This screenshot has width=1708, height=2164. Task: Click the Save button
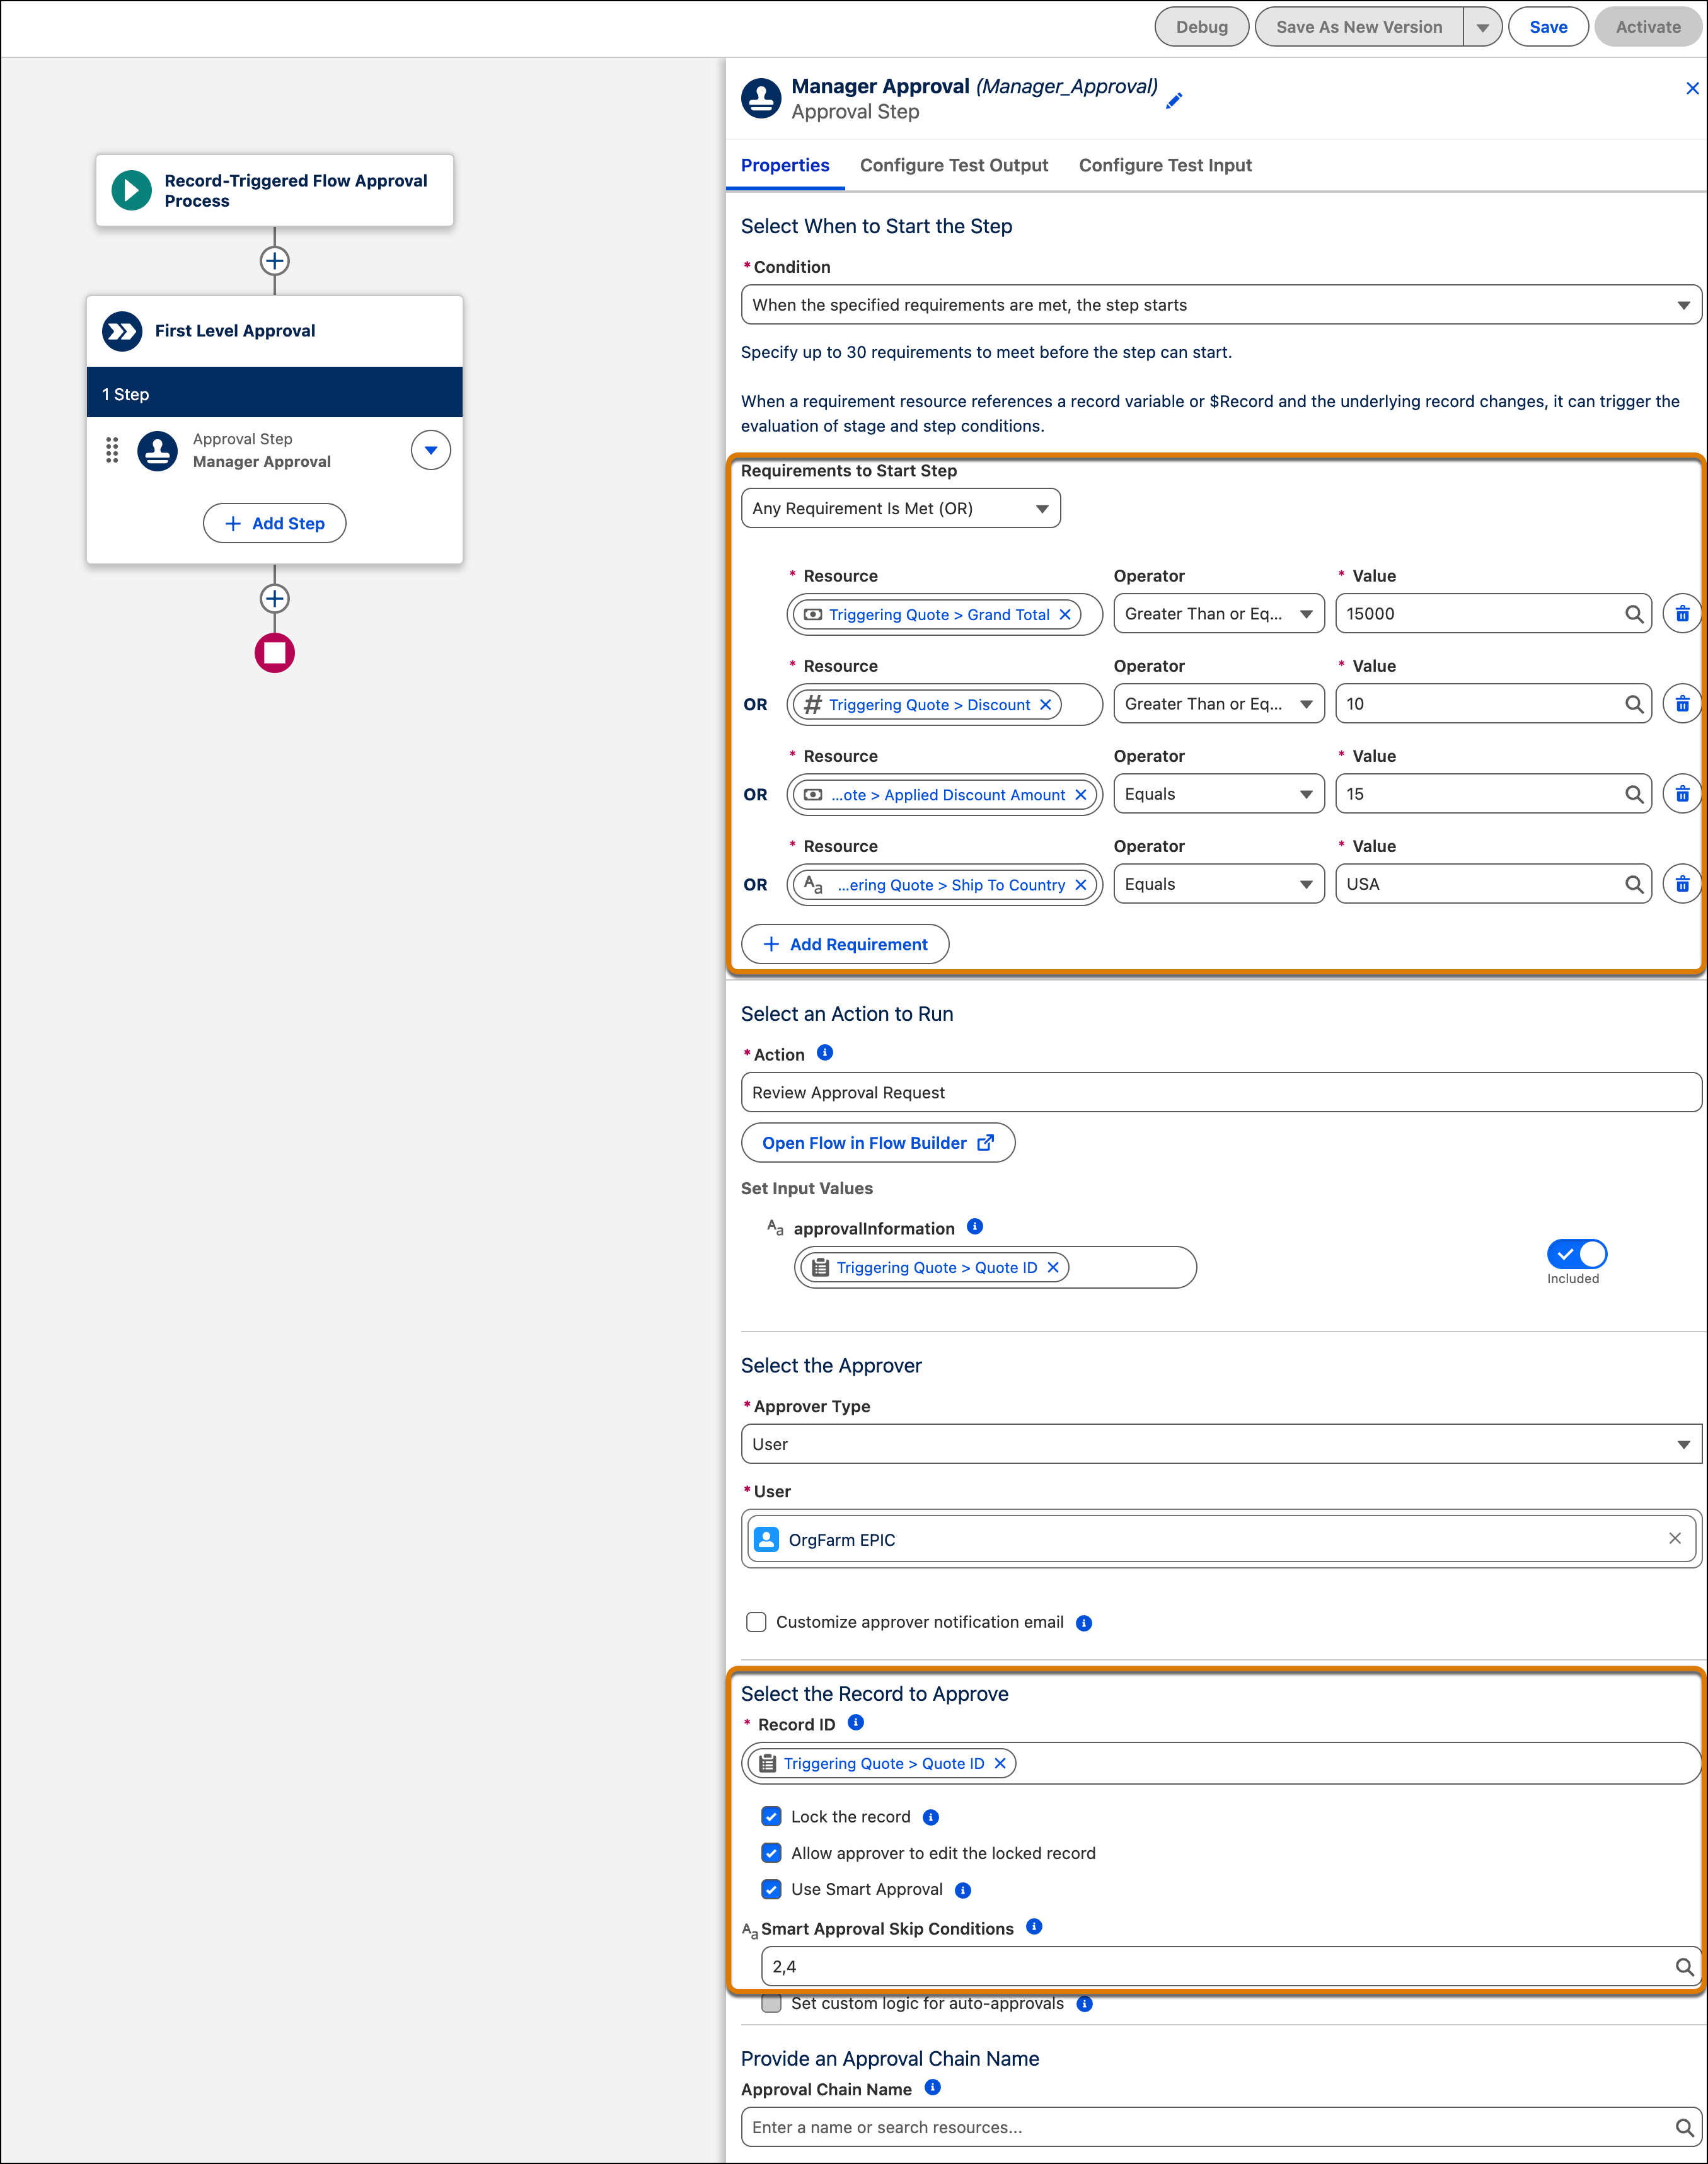pos(1548,27)
